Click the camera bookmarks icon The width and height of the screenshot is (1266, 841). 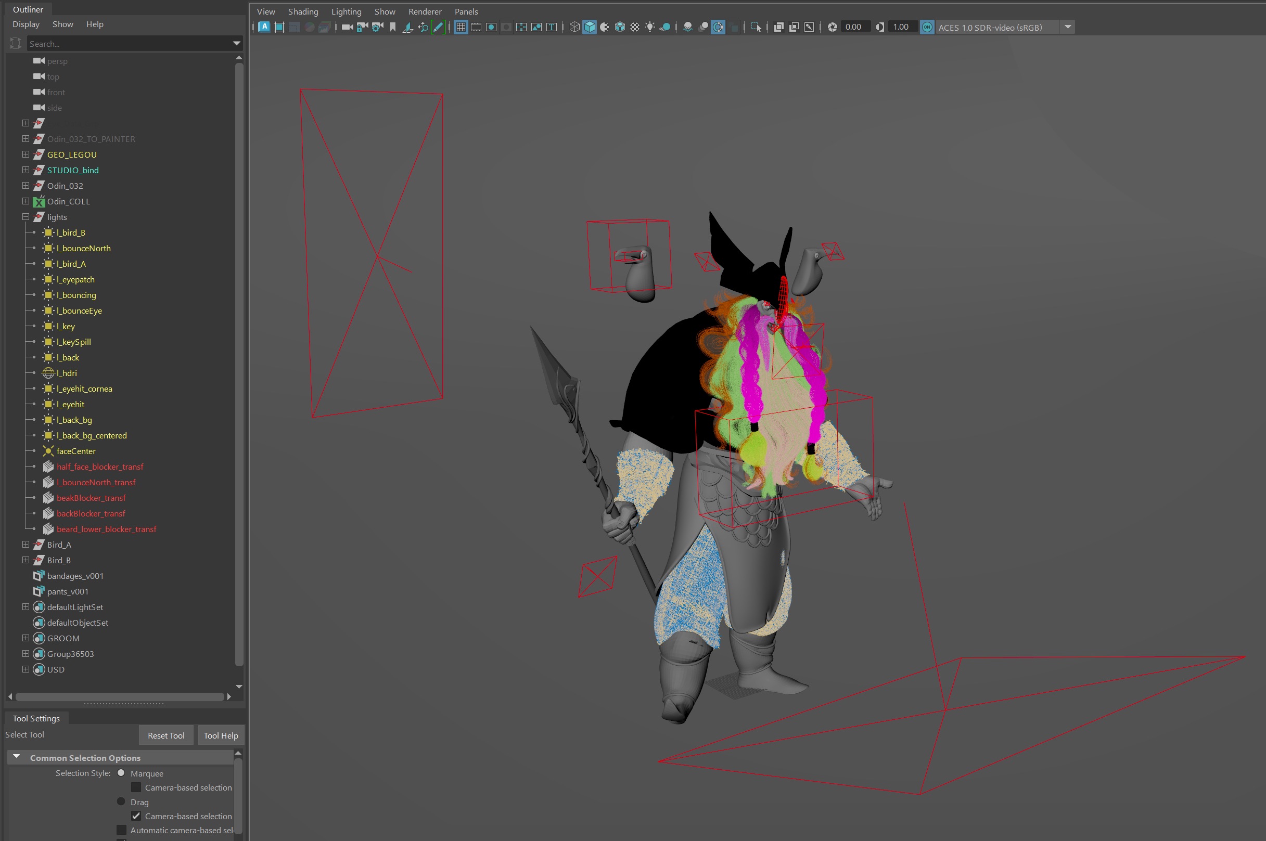click(393, 27)
